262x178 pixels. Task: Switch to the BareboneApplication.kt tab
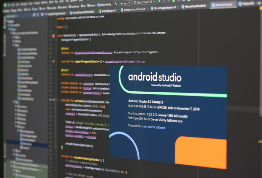pyautogui.click(x=134, y=9)
